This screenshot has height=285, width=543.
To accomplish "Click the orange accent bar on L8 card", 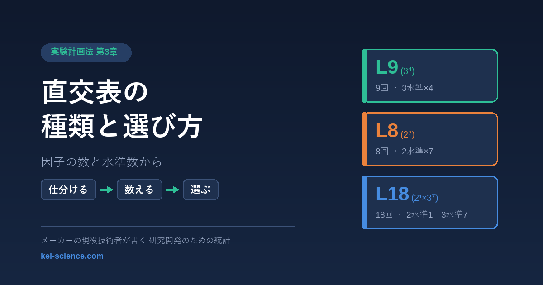I will pyautogui.click(x=364, y=139).
